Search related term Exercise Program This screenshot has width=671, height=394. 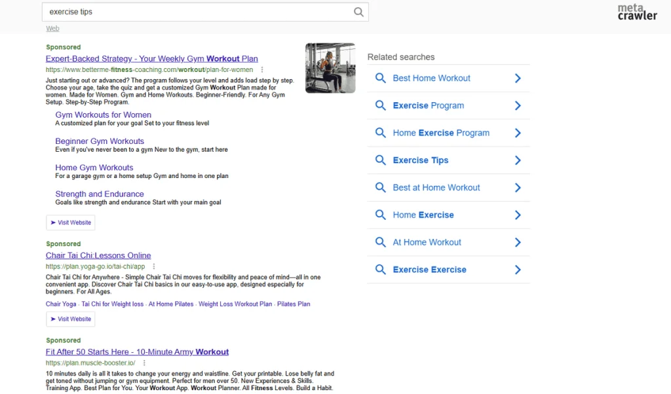[429, 105]
